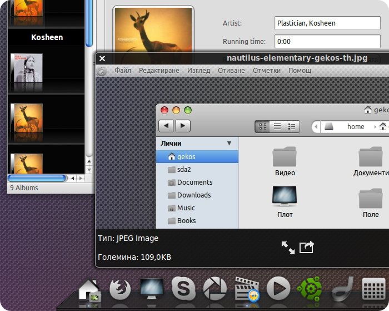
Task: Open the green Ubuntu gear dock icon
Action: click(310, 289)
